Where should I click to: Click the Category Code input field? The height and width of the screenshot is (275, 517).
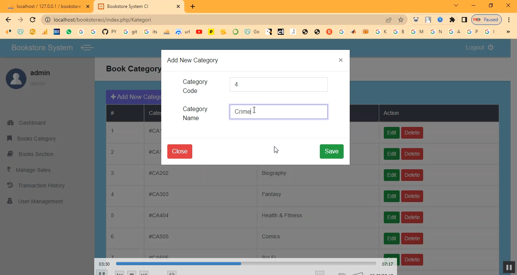pos(278,85)
